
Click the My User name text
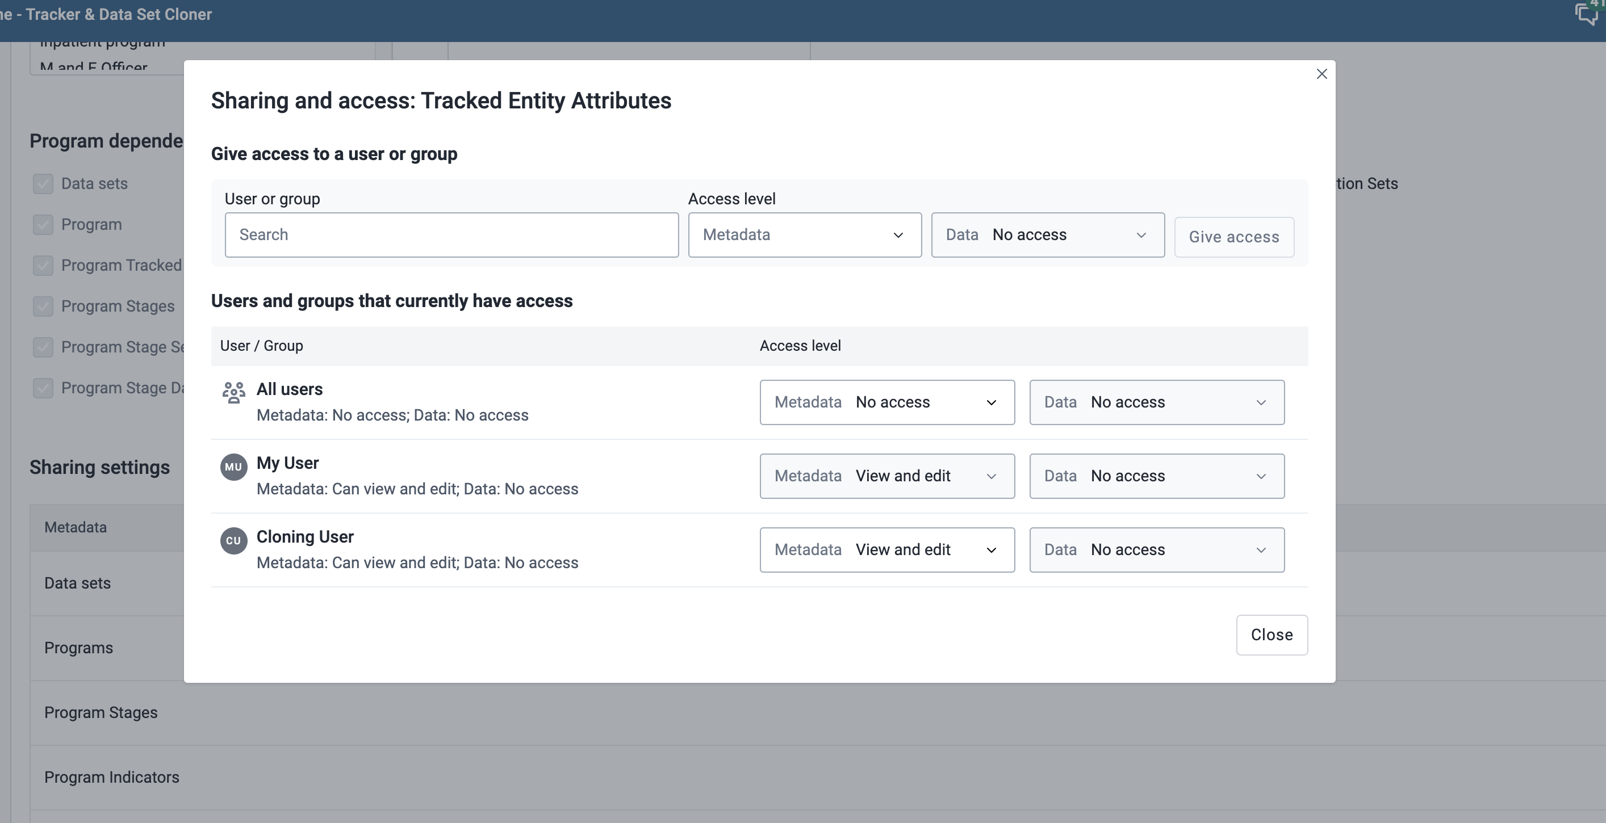coord(287,463)
